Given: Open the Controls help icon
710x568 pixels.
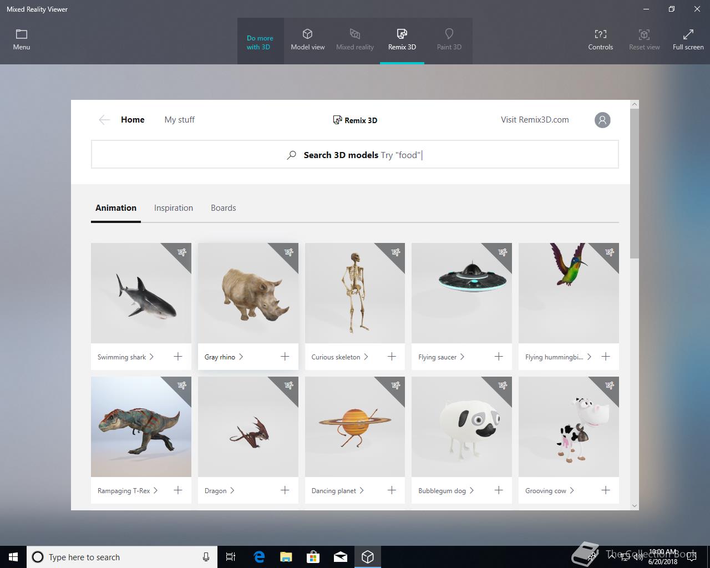Looking at the screenshot, I should click(x=600, y=34).
